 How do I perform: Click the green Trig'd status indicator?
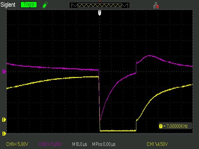click(x=29, y=5)
